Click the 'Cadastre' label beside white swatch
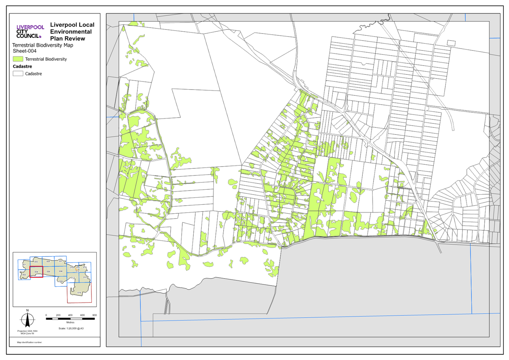 [34, 74]
